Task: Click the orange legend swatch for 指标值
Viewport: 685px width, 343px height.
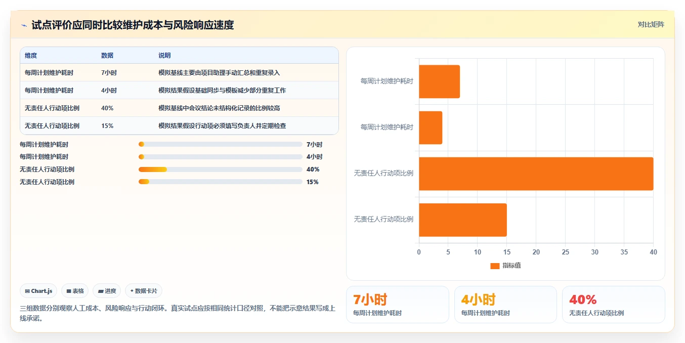Action: [x=495, y=266]
